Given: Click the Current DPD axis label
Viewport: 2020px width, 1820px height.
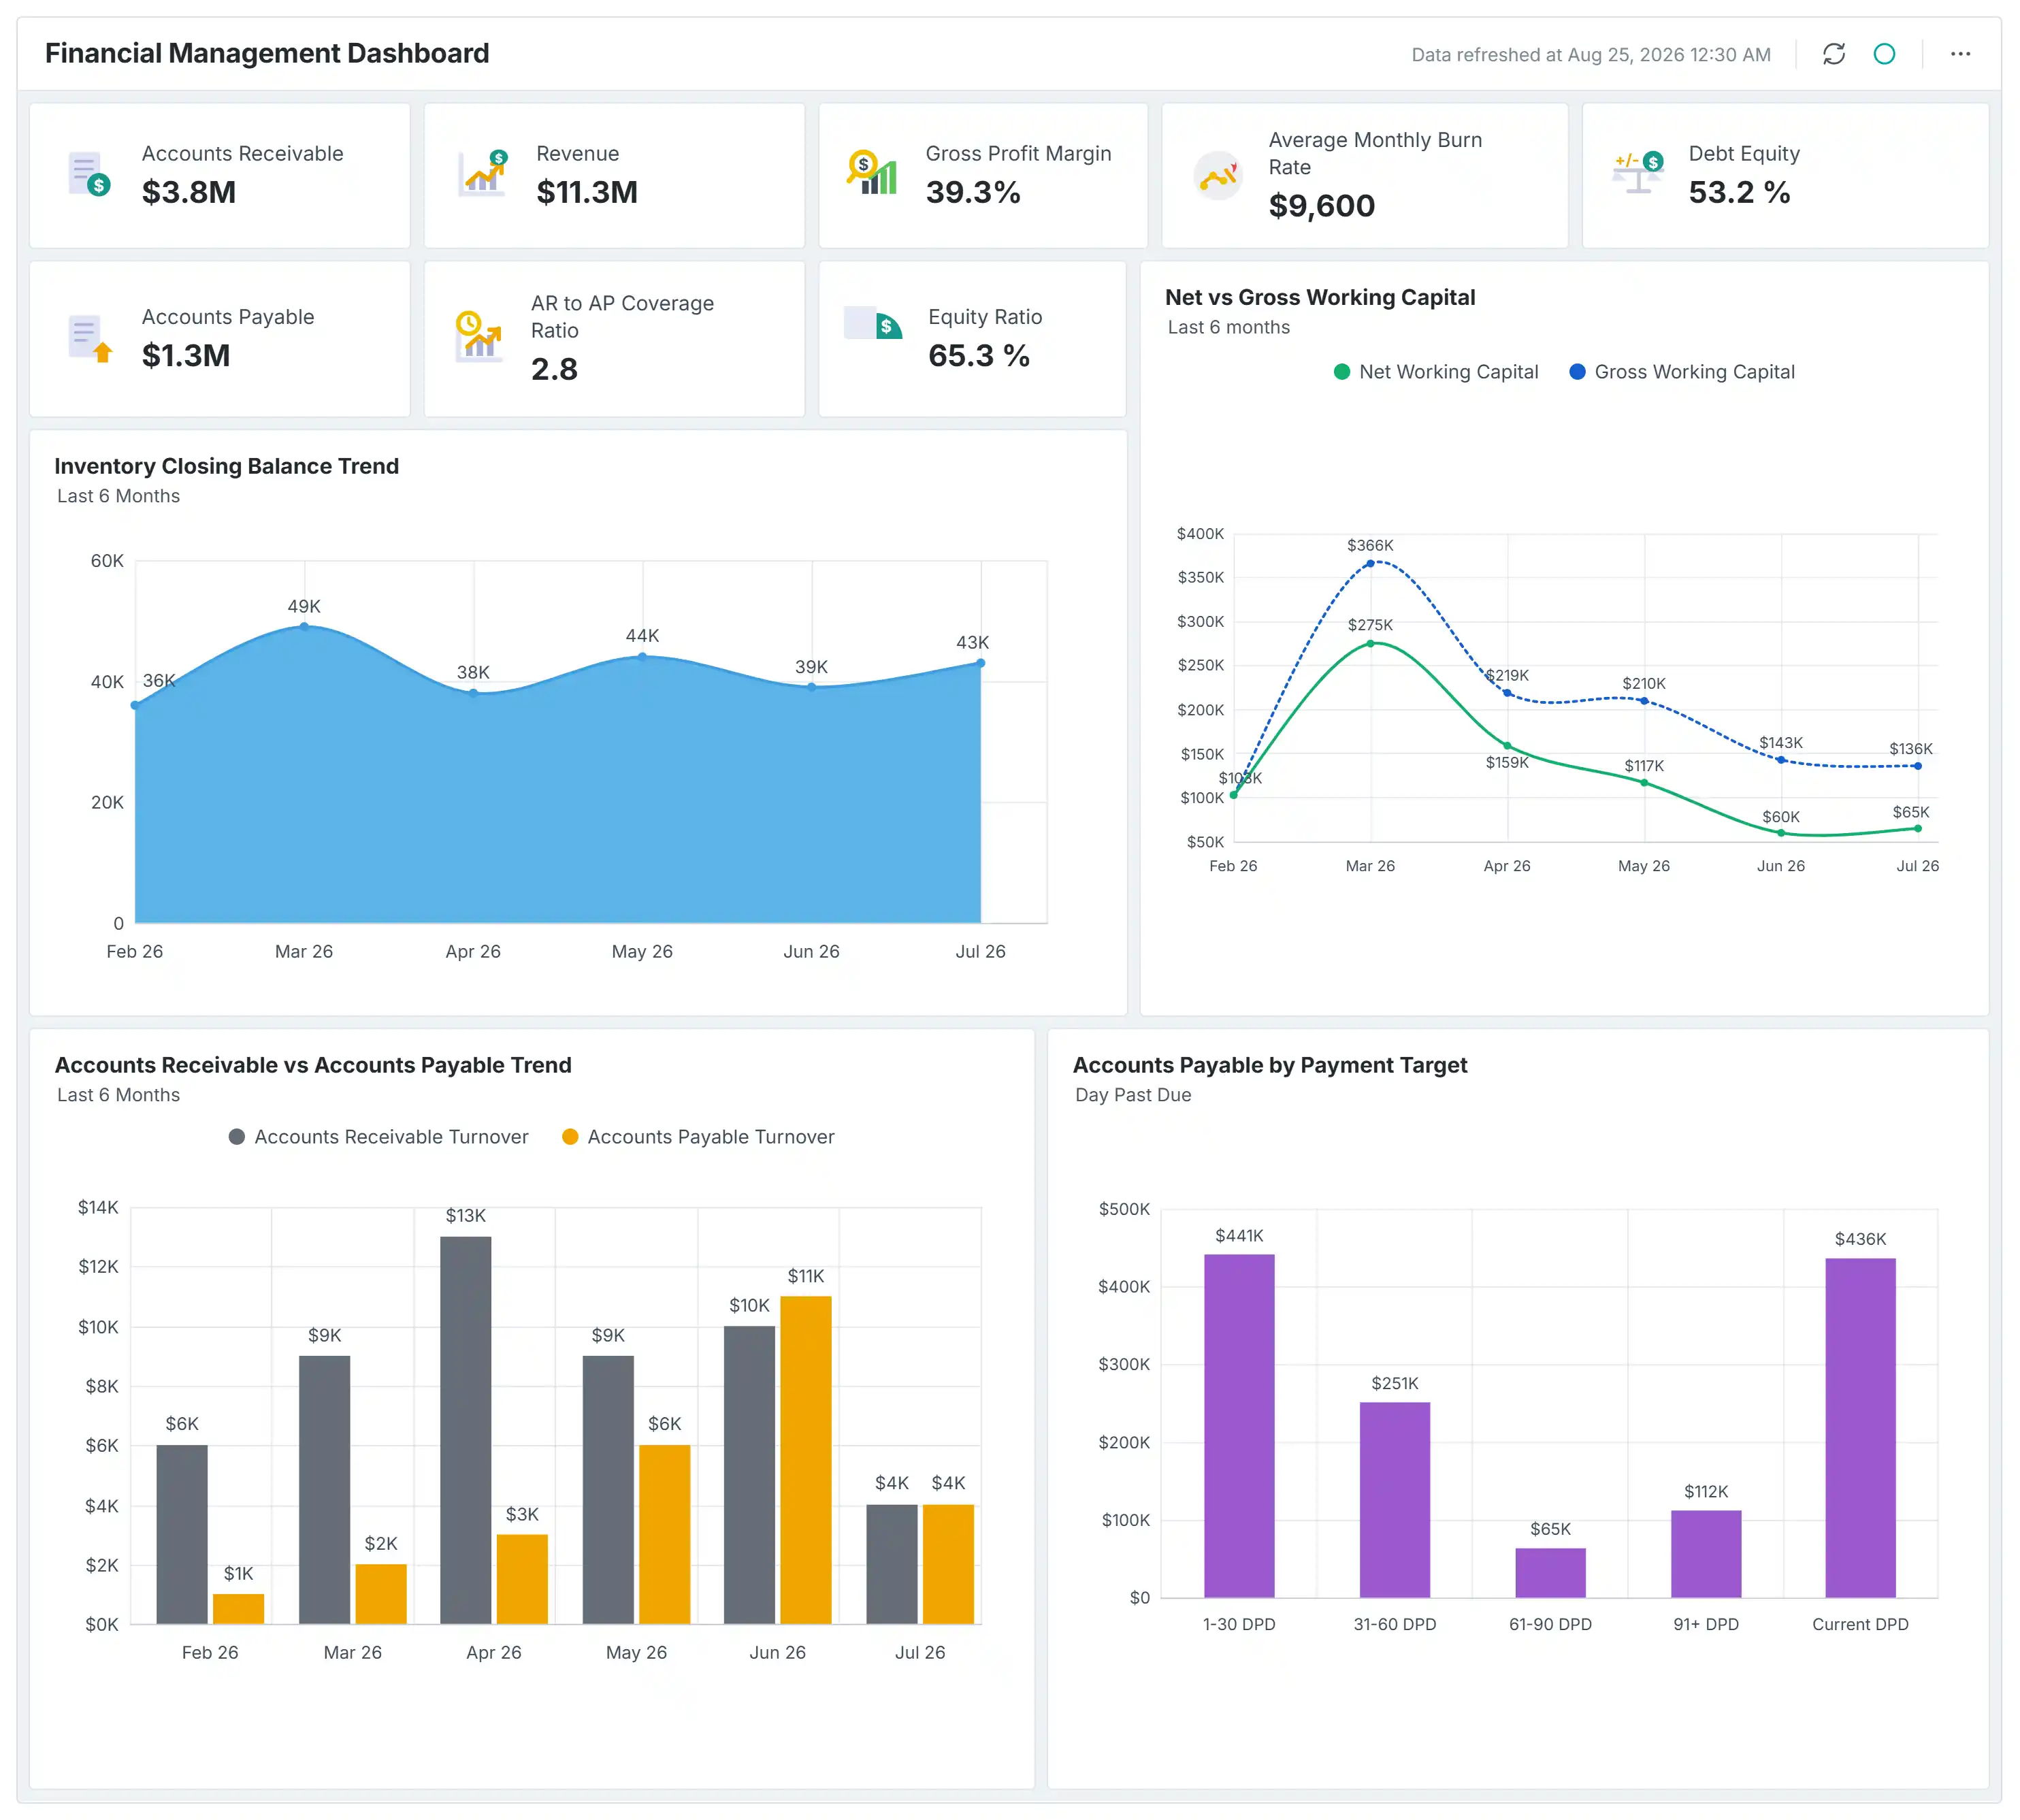Looking at the screenshot, I should tap(1860, 1625).
